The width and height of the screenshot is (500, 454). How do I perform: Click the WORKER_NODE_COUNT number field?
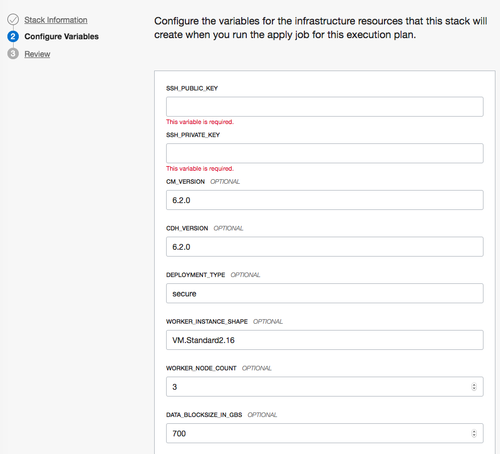[x=319, y=387]
